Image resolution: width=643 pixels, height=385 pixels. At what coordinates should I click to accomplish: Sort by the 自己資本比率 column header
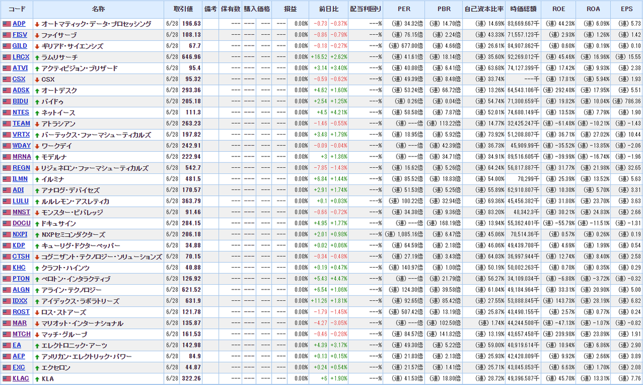coord(484,10)
